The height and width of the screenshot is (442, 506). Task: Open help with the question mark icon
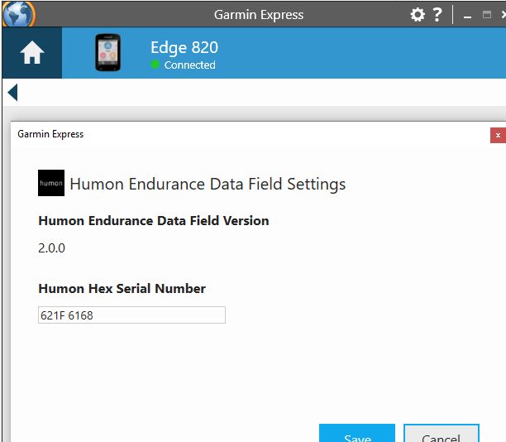438,15
